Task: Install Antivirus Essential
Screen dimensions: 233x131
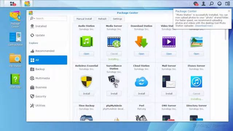Action: click(x=86, y=94)
